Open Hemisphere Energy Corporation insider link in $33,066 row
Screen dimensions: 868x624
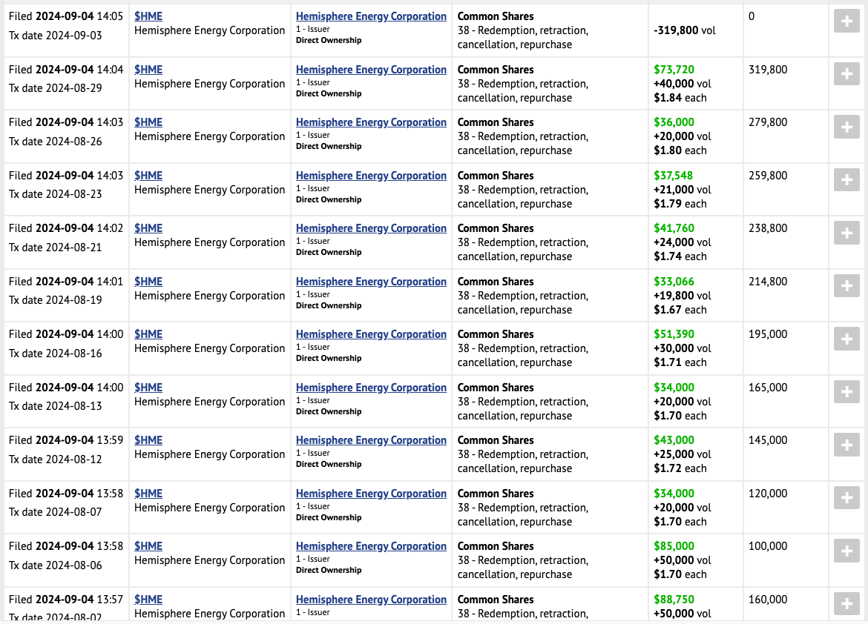(371, 282)
